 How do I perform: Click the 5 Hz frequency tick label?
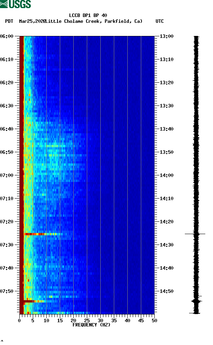point(33,321)
